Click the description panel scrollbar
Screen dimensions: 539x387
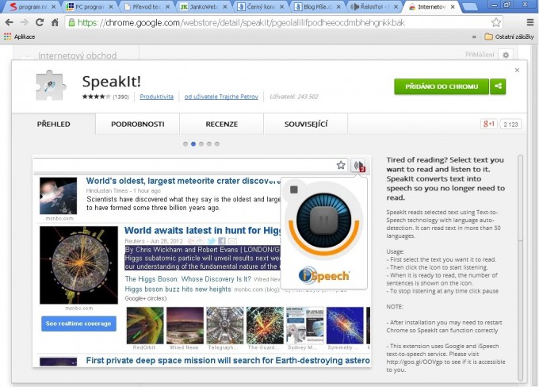521,268
